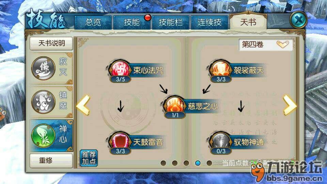
Task: Open the 第四卷 volume dropdown
Action: click(265, 44)
